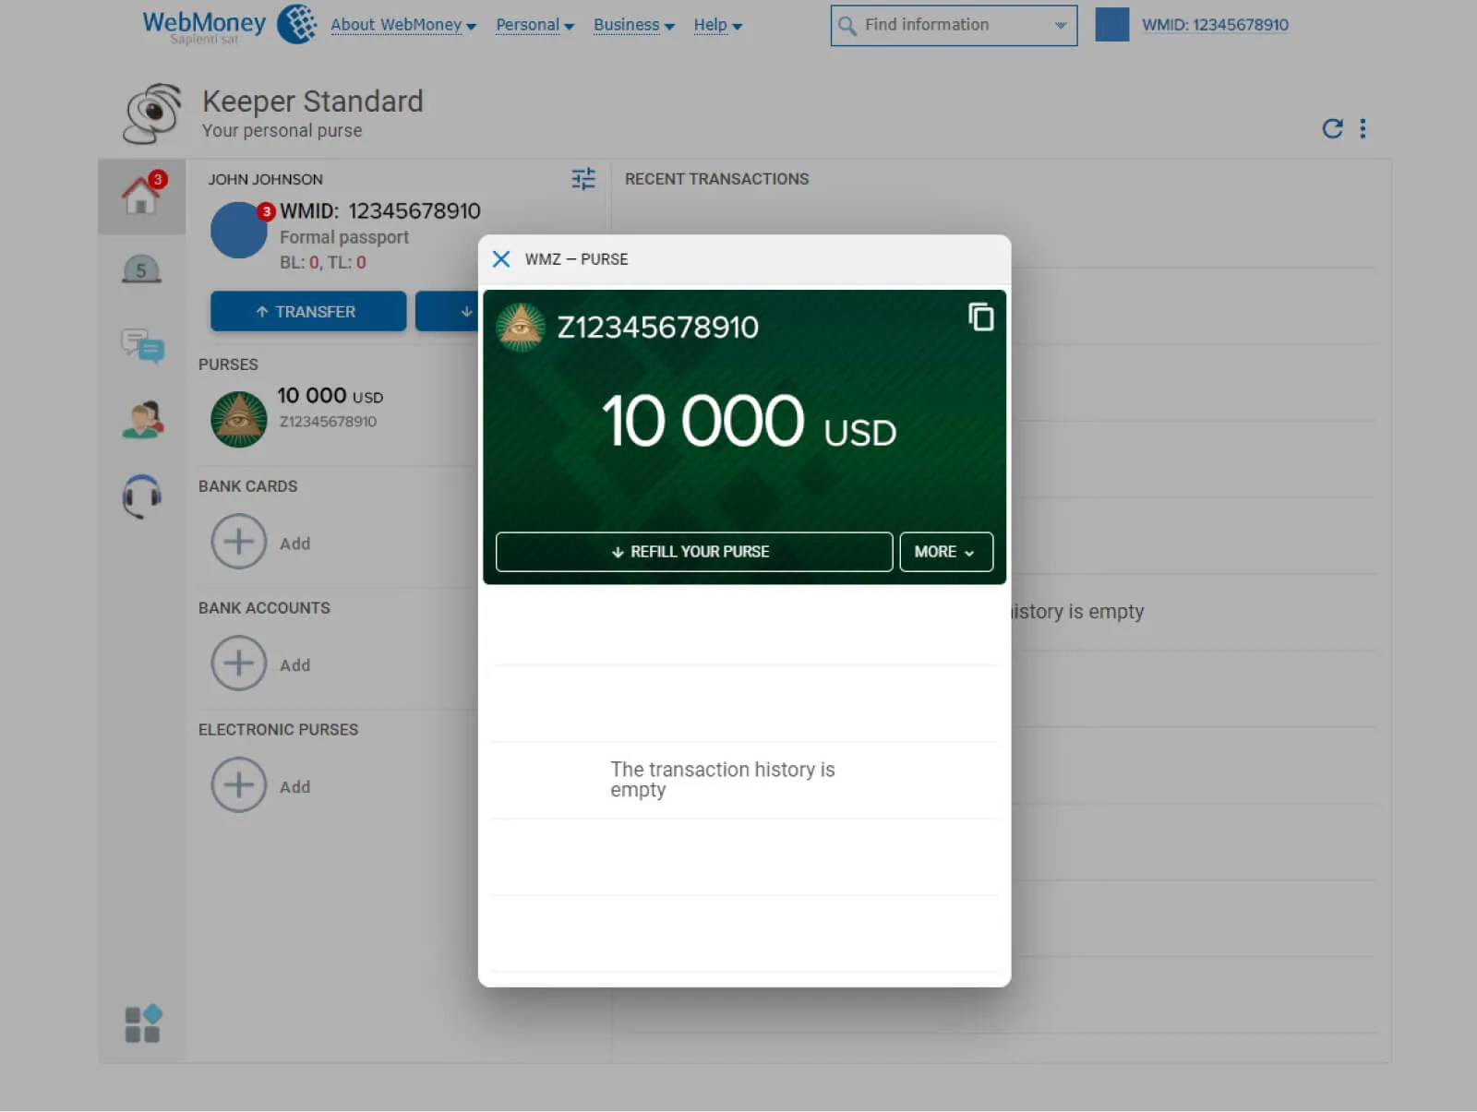Open the three-dot options menu
The height and width of the screenshot is (1112, 1477).
1363,128
